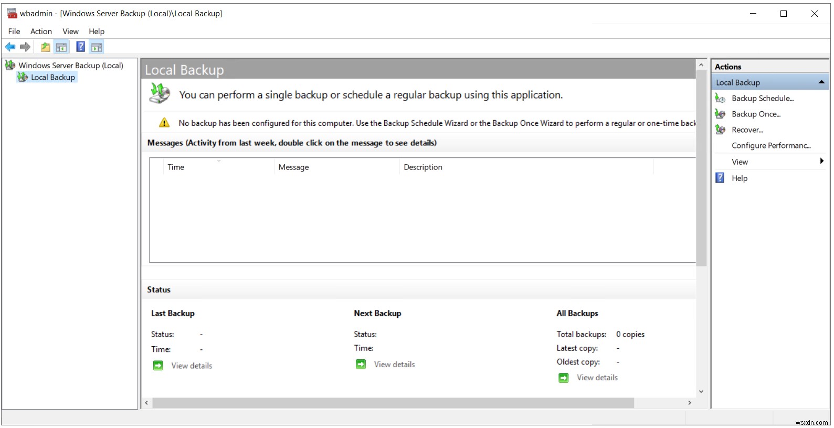Click the '0 copies' total backups value
The height and width of the screenshot is (428, 834).
pyautogui.click(x=630, y=335)
